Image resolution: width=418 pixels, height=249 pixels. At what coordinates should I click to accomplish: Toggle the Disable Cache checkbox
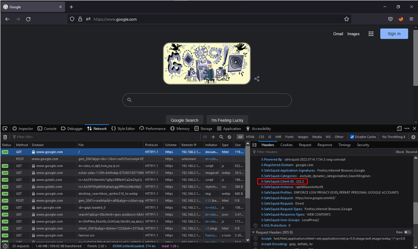click(352, 137)
